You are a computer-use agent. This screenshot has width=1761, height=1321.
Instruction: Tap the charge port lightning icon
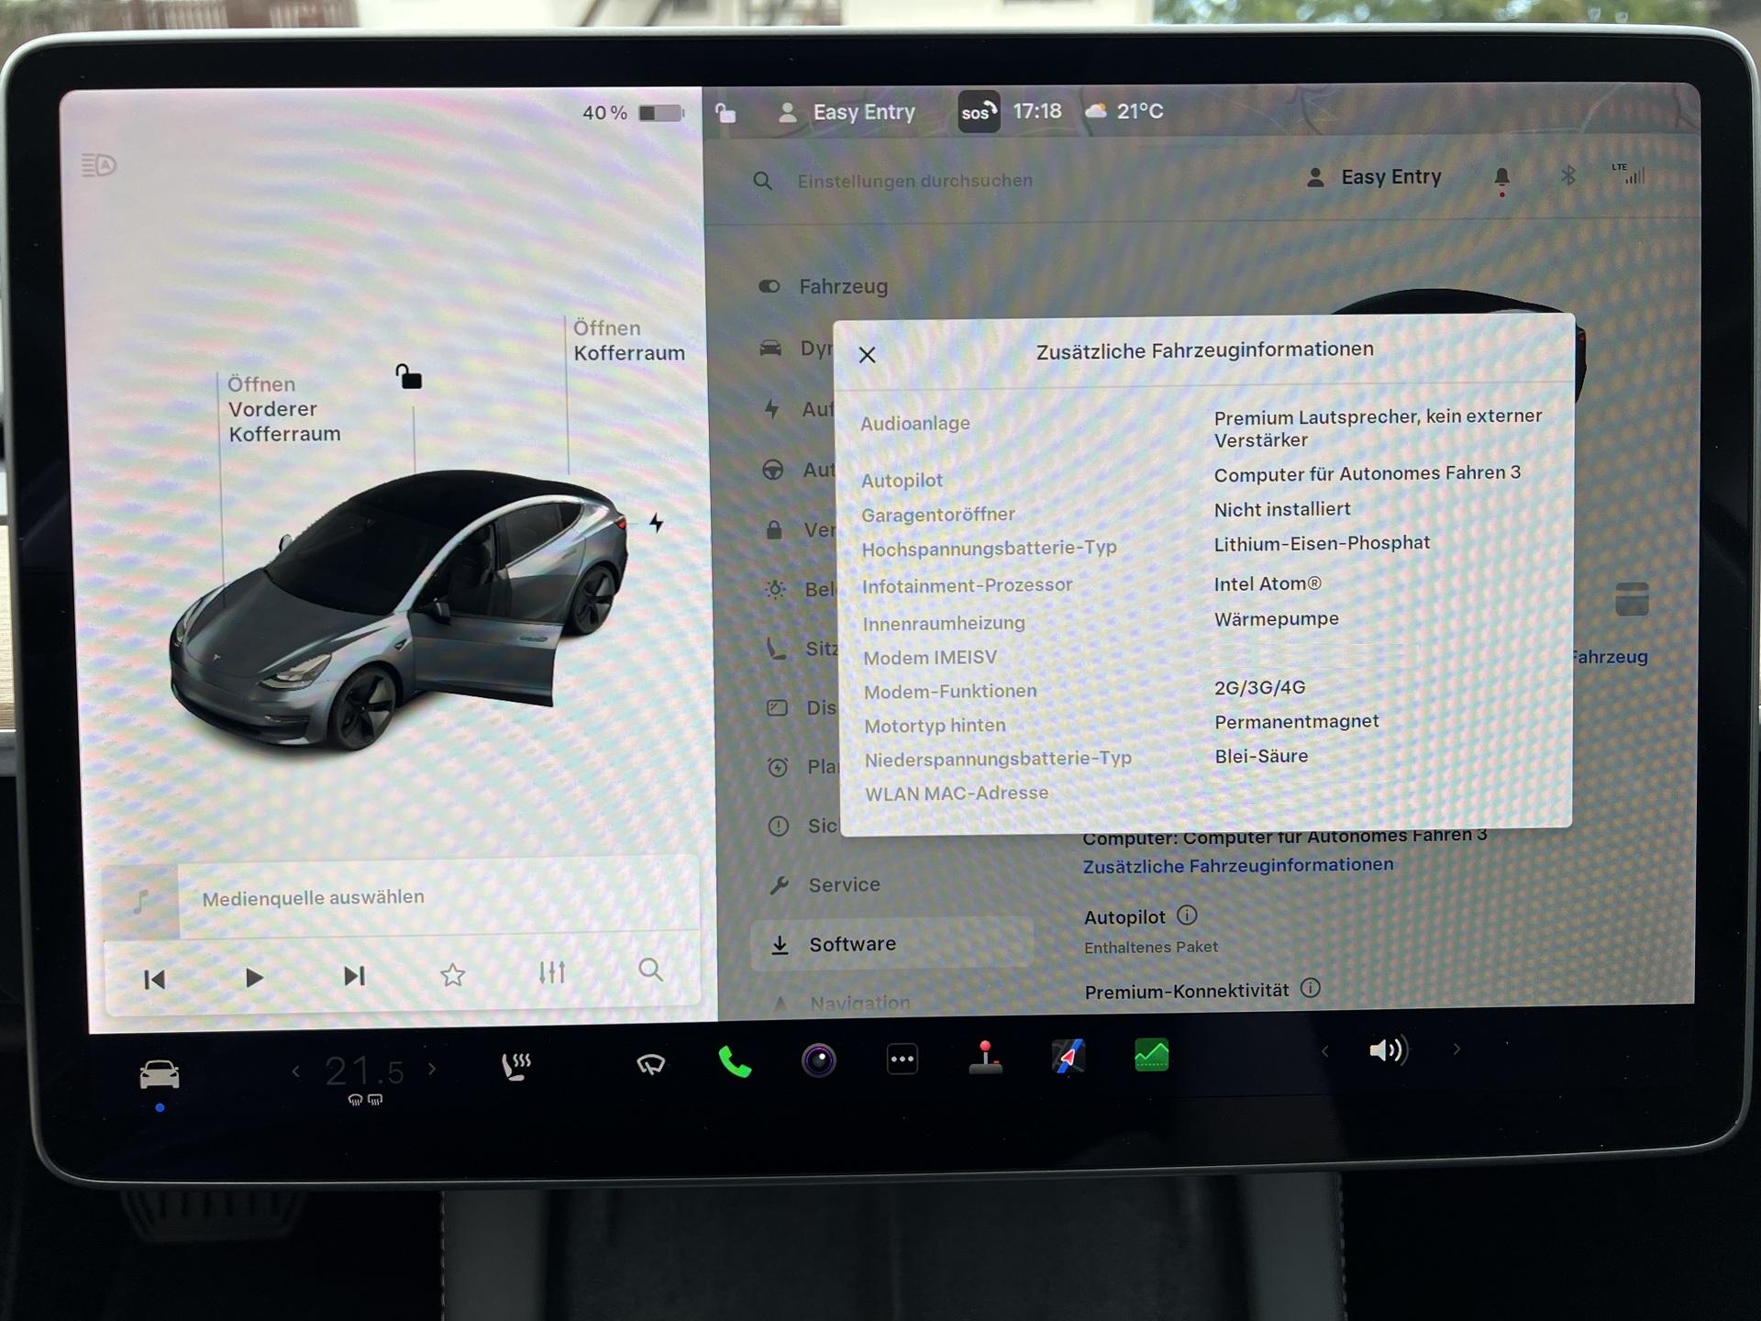(x=657, y=523)
